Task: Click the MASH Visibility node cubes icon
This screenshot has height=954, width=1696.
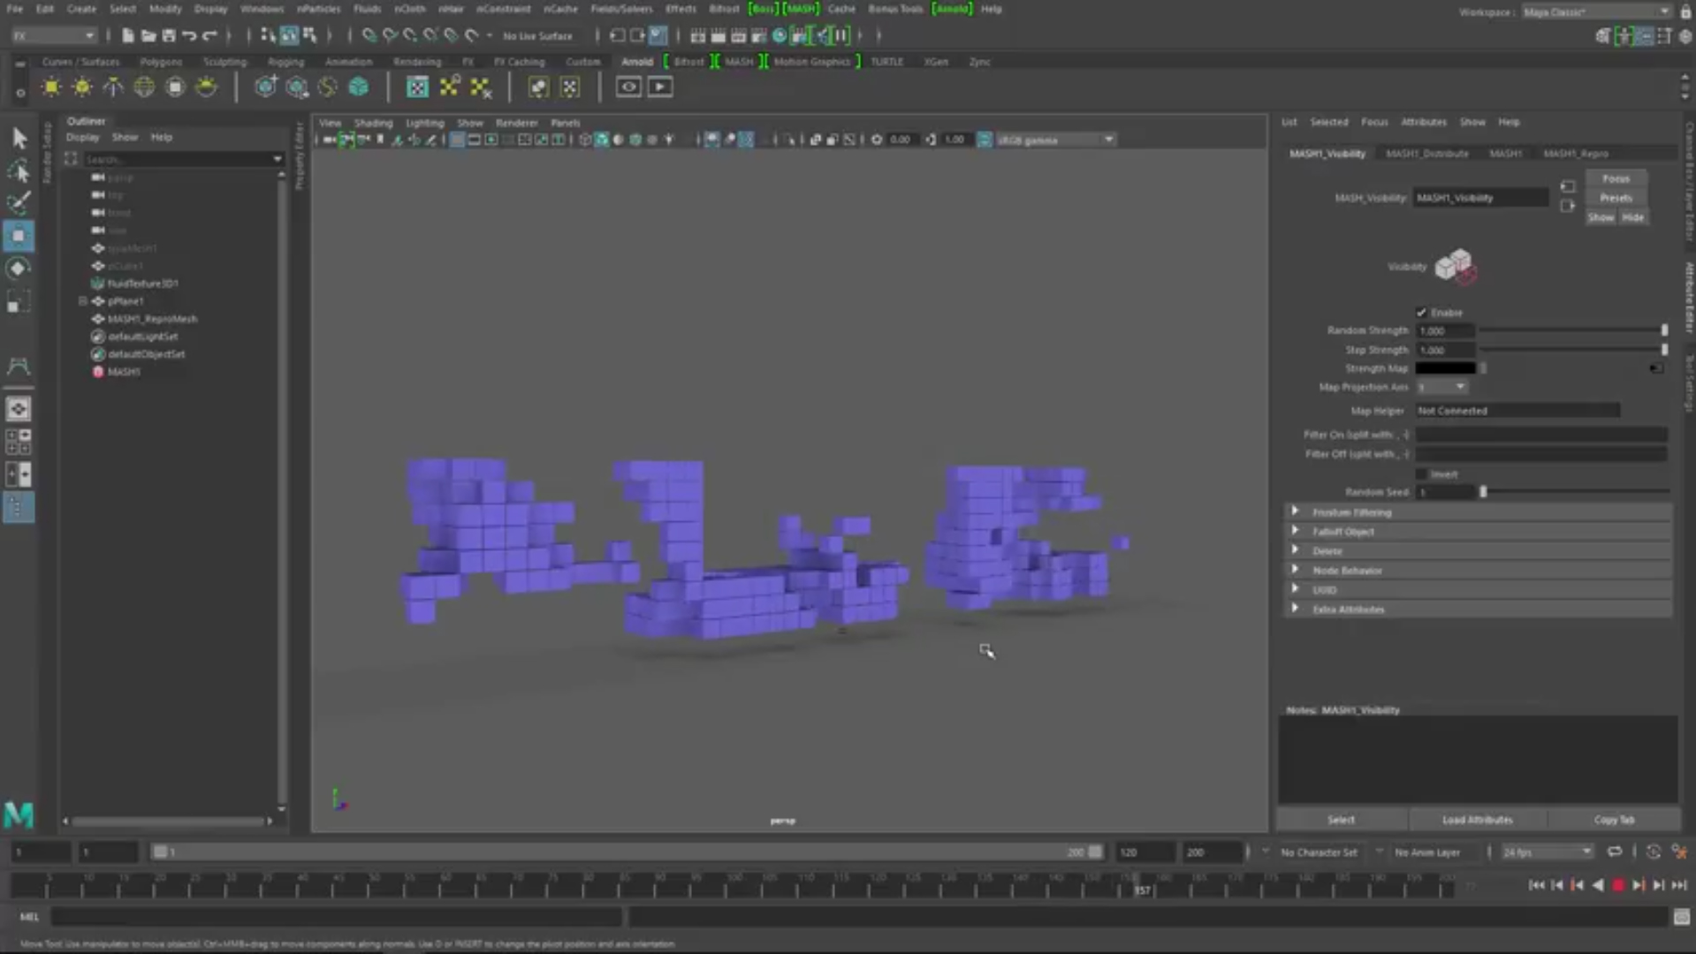Action: click(1455, 266)
